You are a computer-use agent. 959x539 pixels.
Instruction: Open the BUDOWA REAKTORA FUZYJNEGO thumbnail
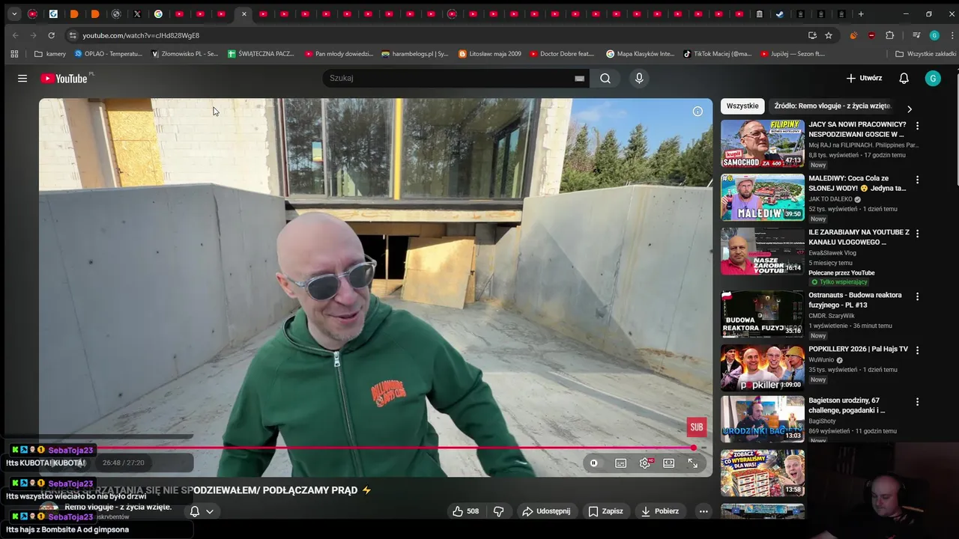point(763,314)
